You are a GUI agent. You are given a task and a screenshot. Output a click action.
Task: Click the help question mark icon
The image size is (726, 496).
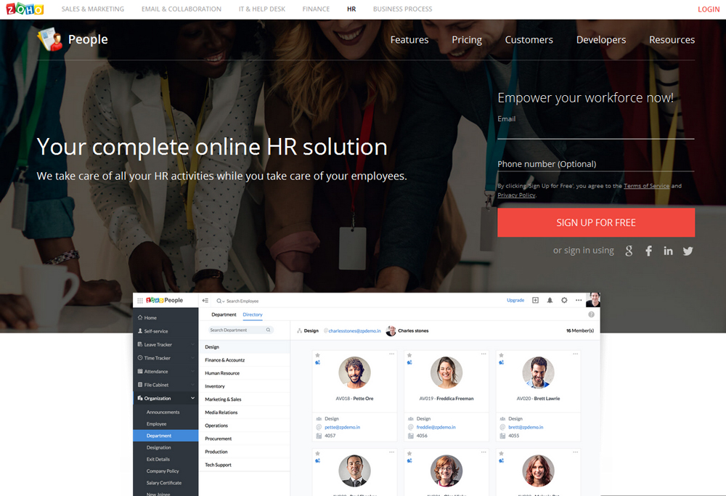click(x=591, y=314)
